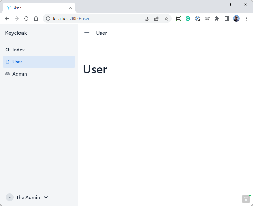Open the Chrome three-dot menu
The width and height of the screenshot is (253, 206).
[x=246, y=18]
